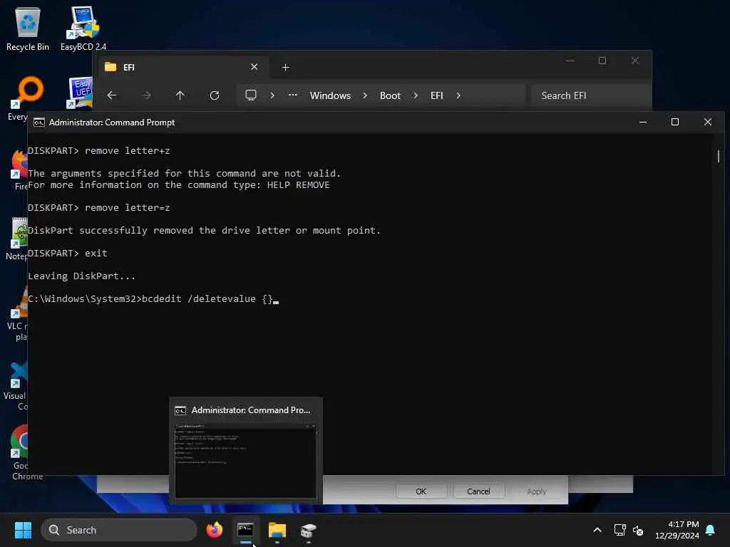The width and height of the screenshot is (730, 547).
Task: Show hidden icons in the system tray
Action: 597,530
